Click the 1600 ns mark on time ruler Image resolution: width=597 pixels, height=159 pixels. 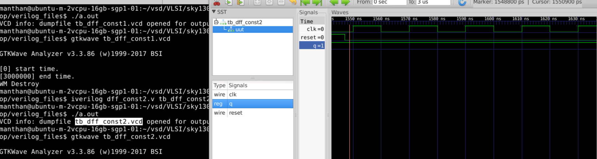pos(493,19)
